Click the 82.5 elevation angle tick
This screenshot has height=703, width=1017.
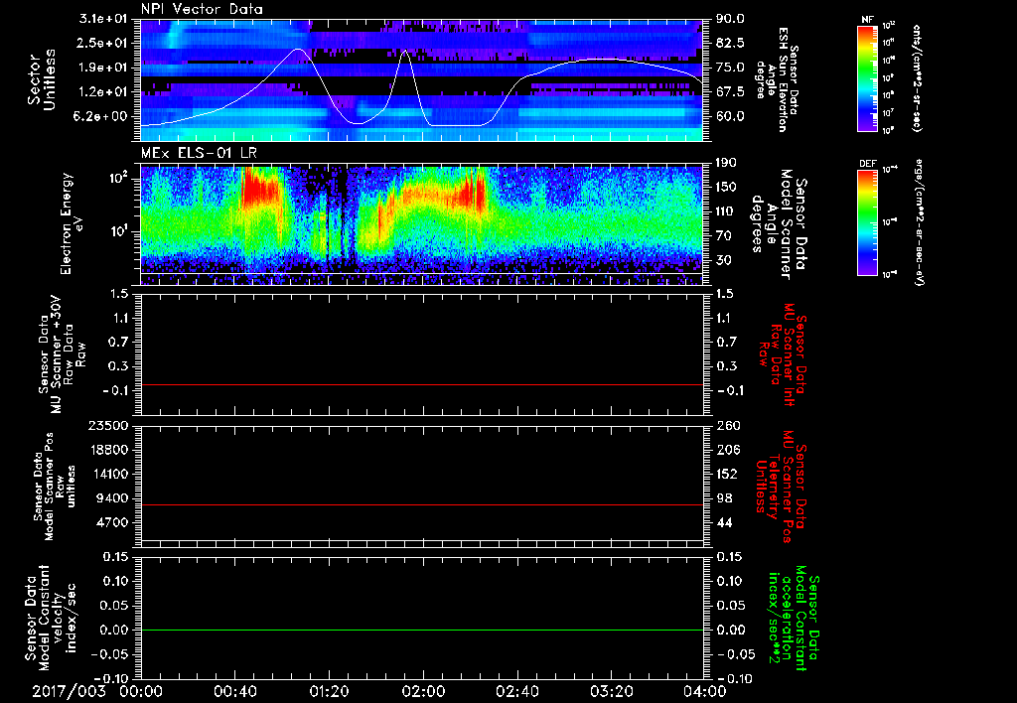pos(730,43)
